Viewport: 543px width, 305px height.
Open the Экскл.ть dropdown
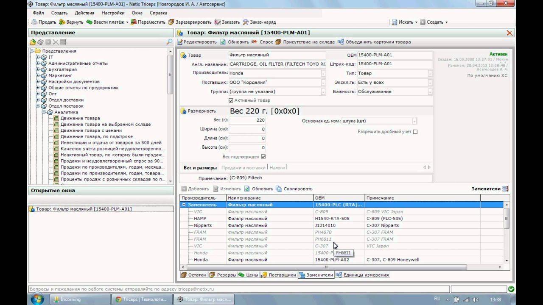tap(430, 83)
